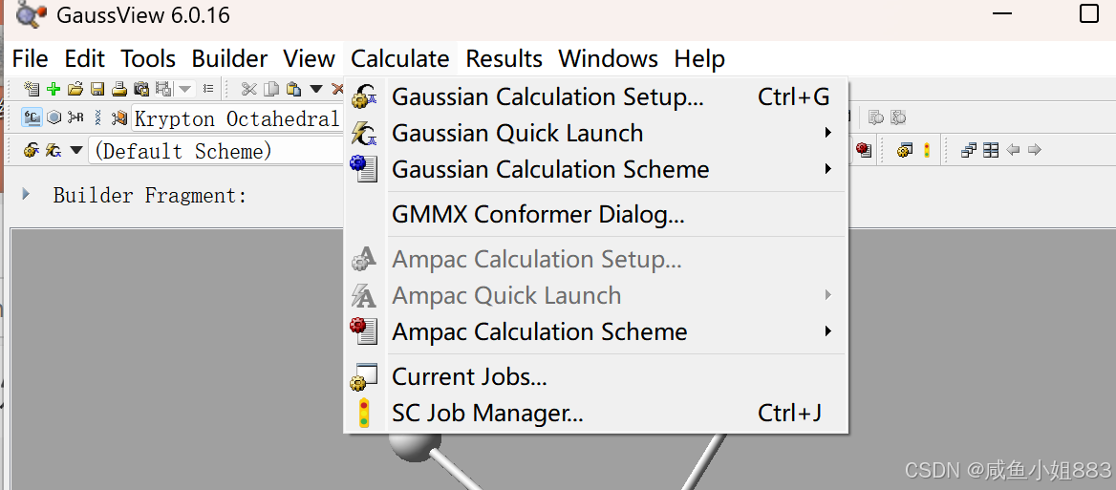Click the red X Delete icon
The width and height of the screenshot is (1116, 490).
pyautogui.click(x=336, y=89)
